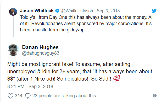Visit the @dahughesguy83 handle
The height and width of the screenshot is (102, 162).
coord(41,53)
